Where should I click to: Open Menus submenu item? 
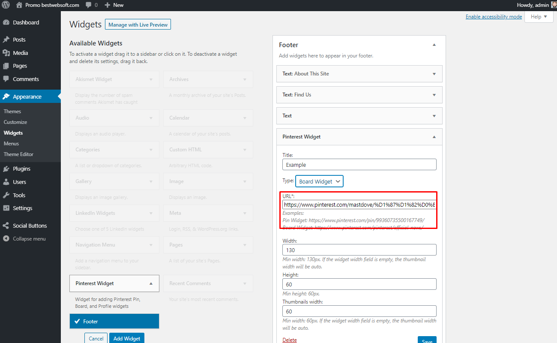pyautogui.click(x=11, y=144)
